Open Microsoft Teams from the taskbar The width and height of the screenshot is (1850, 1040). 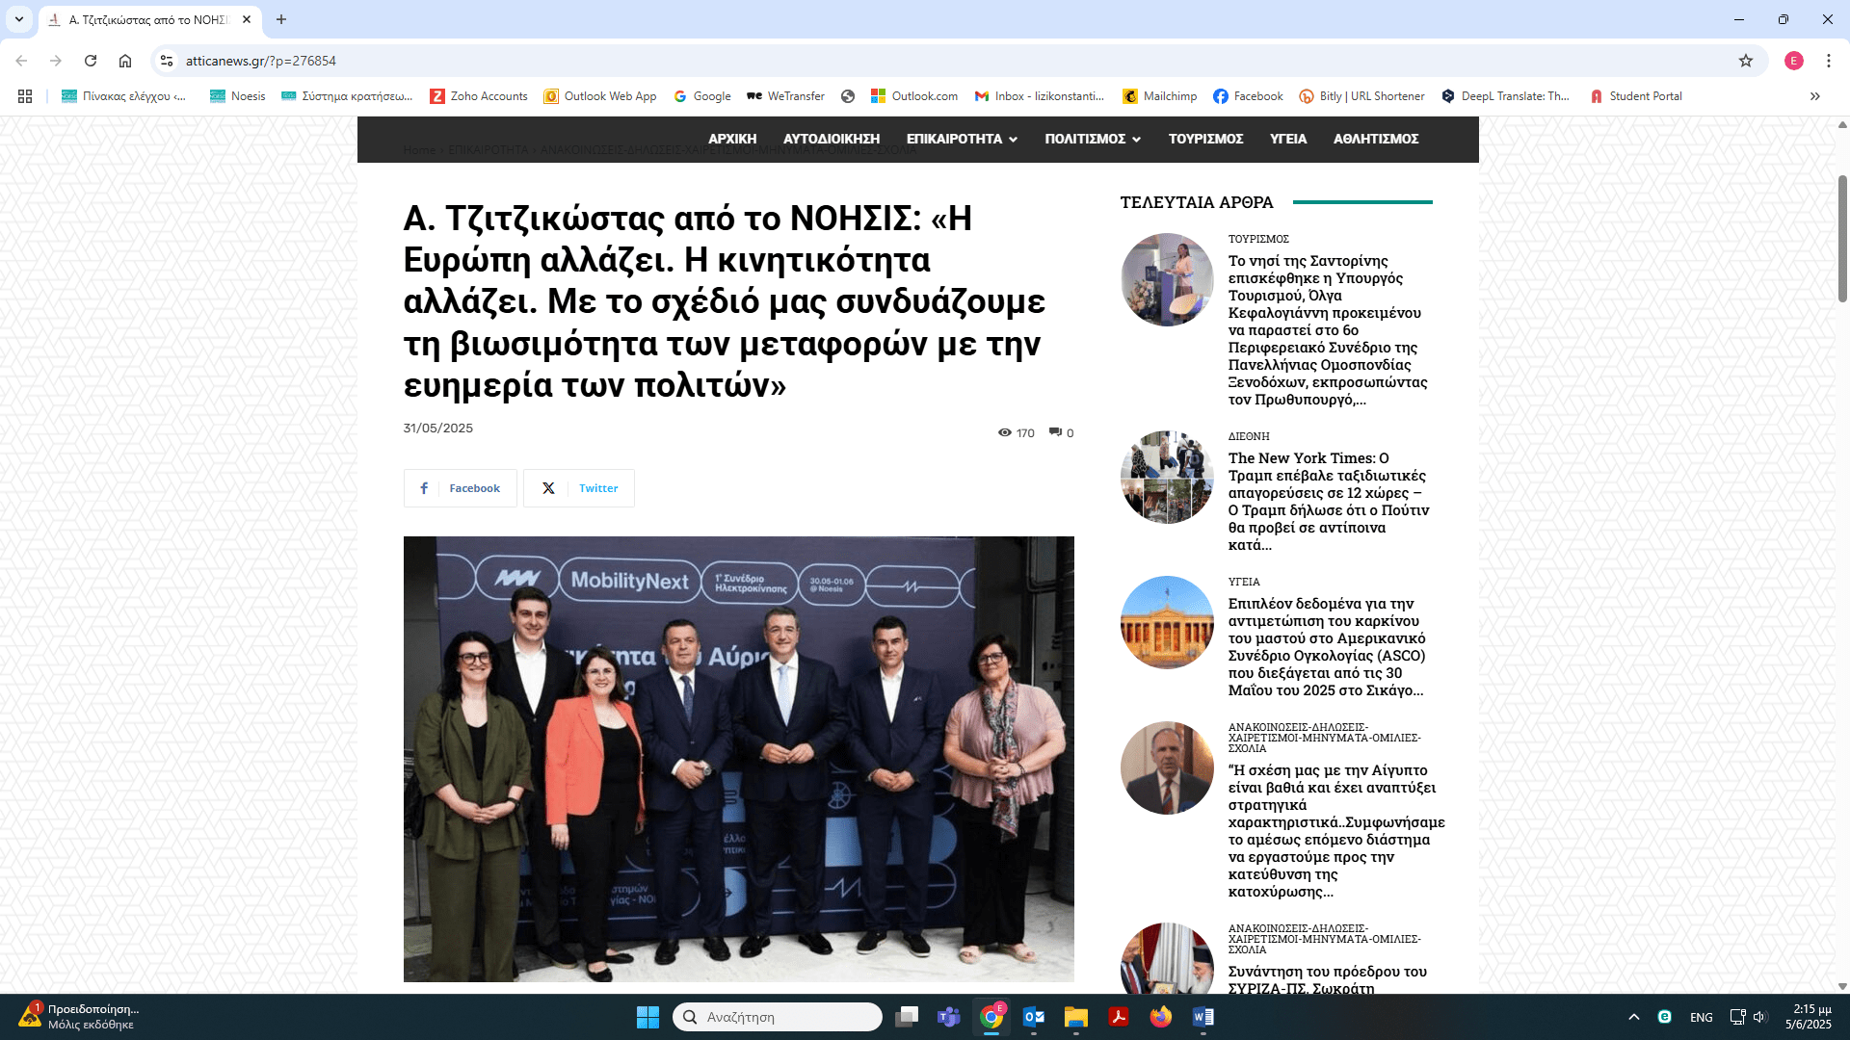coord(948,1017)
